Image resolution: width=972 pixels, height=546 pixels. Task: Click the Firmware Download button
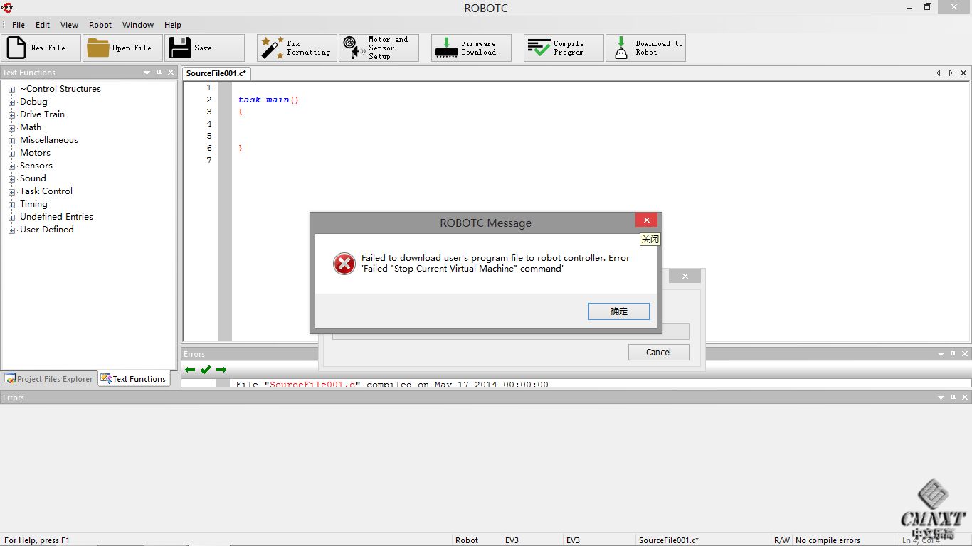[x=471, y=48]
